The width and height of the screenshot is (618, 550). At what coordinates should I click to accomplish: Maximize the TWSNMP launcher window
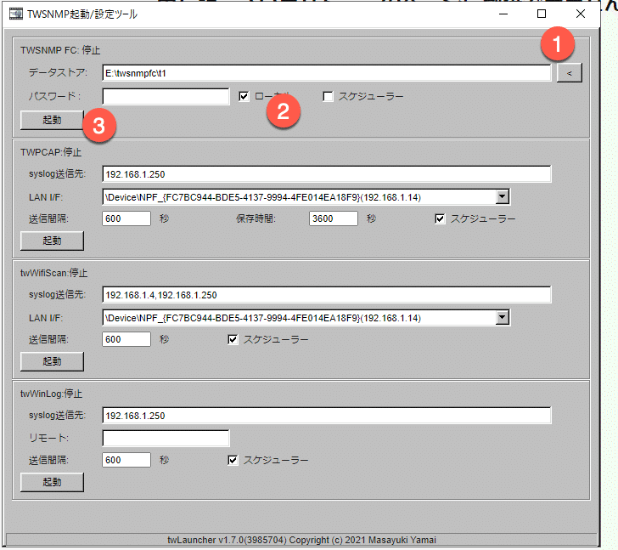pyautogui.click(x=542, y=14)
